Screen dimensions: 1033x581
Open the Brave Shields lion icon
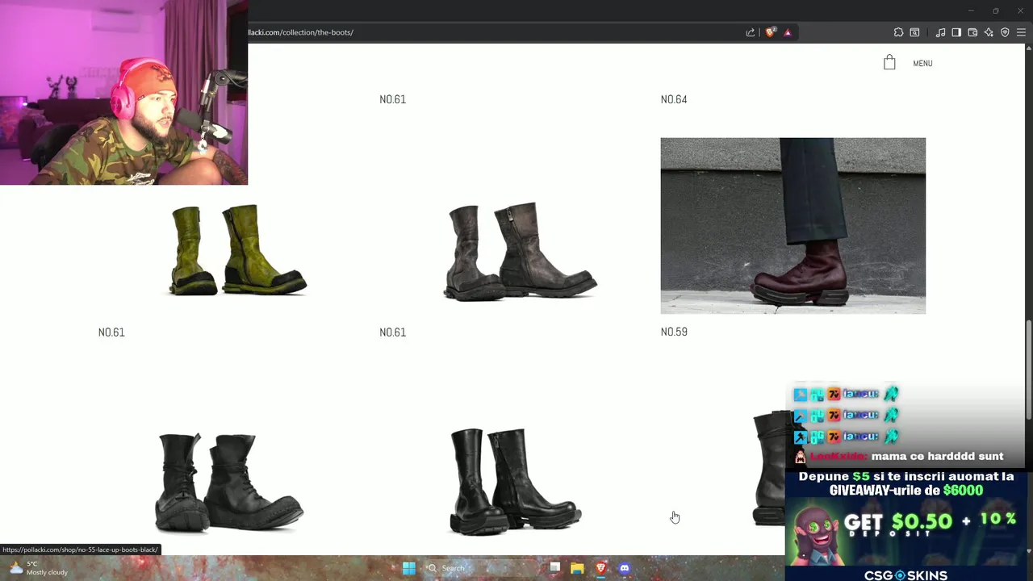click(x=771, y=32)
